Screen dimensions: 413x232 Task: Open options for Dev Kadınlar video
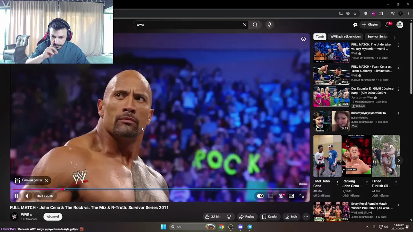point(398,89)
